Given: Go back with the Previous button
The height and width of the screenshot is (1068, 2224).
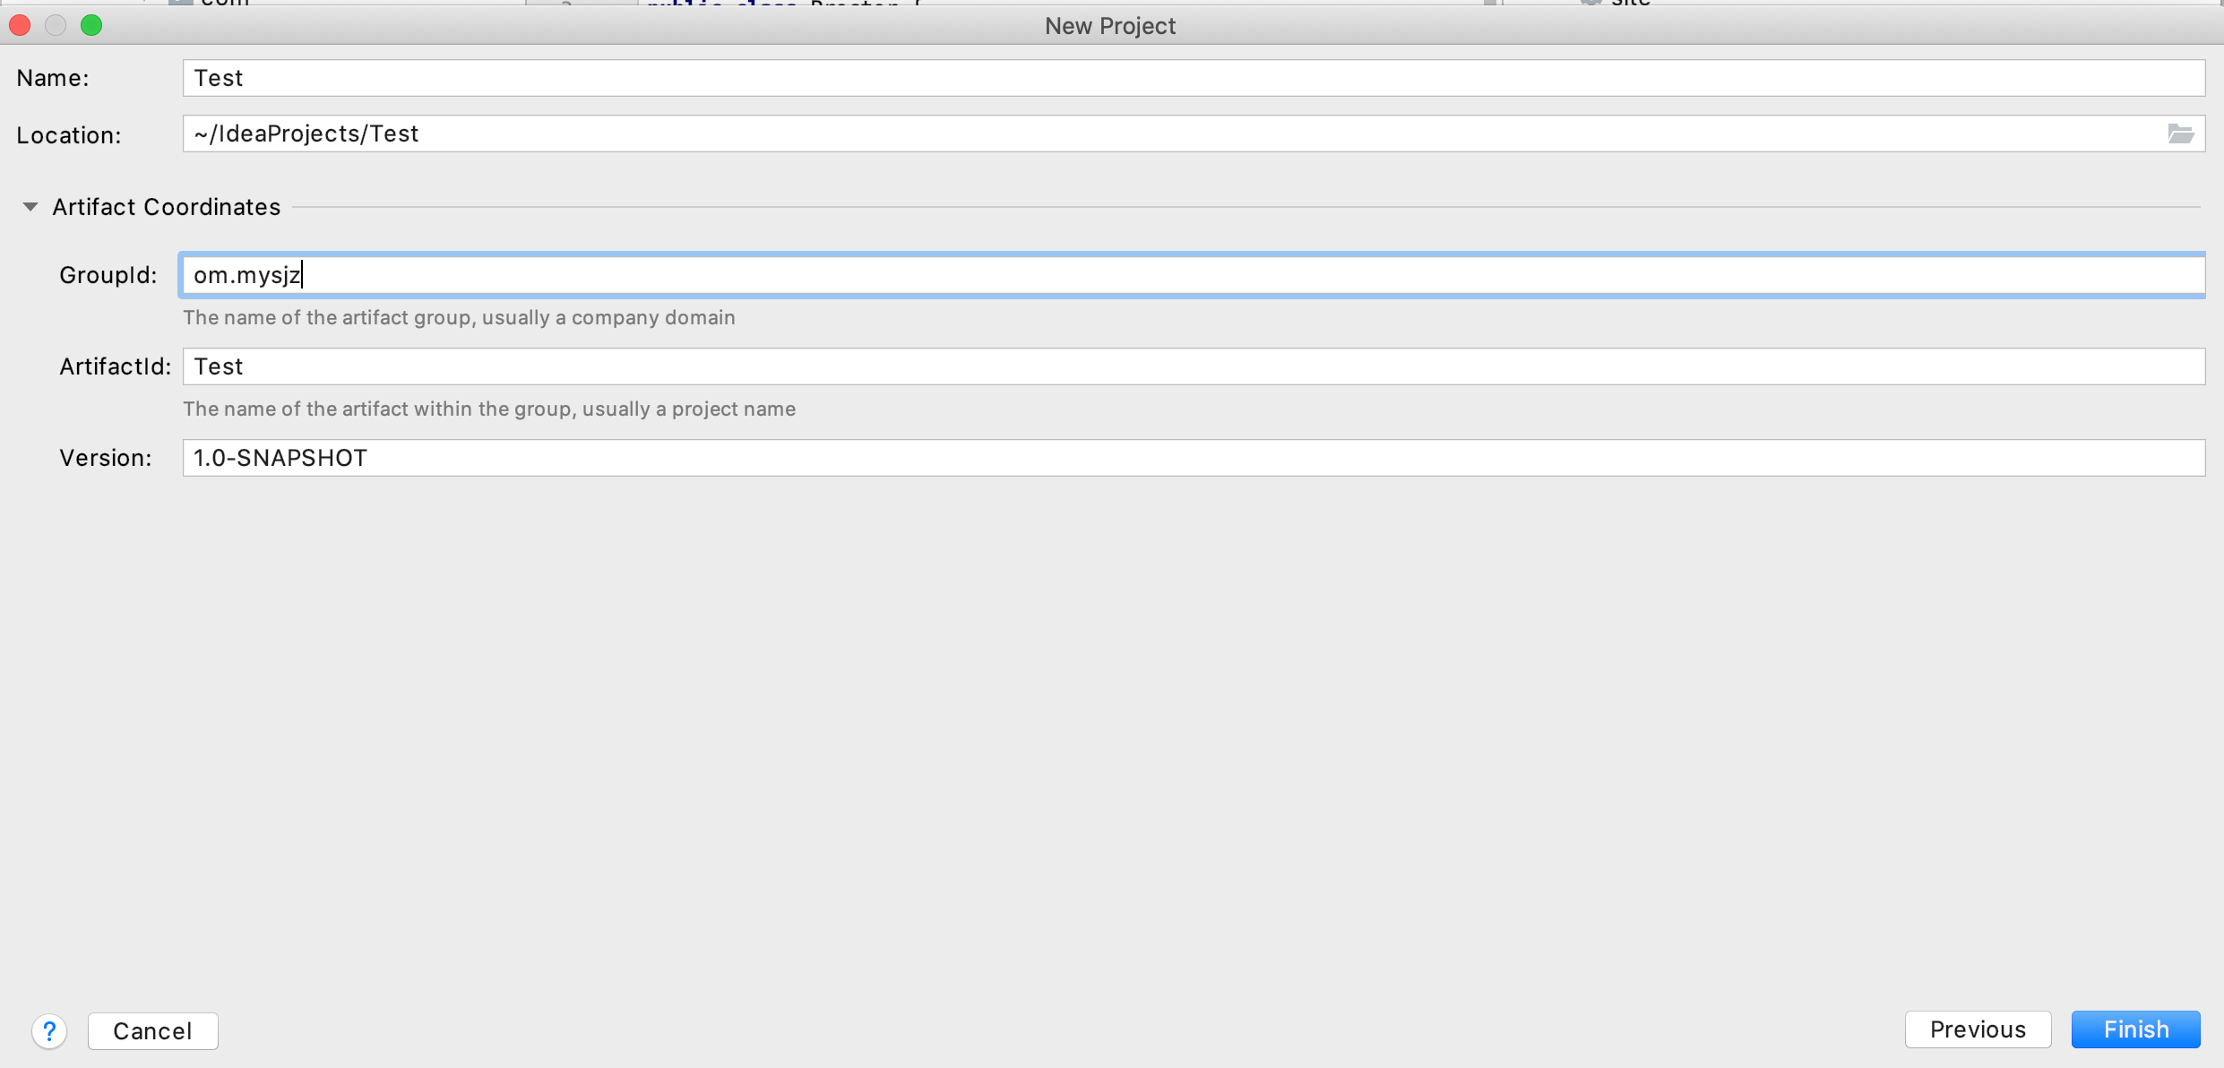Looking at the screenshot, I should pyautogui.click(x=1978, y=1029).
